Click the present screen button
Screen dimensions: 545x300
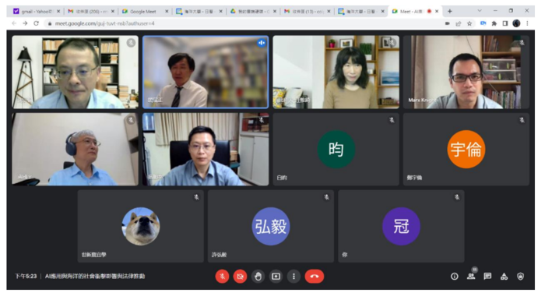tap(276, 277)
